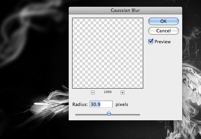Click the Gaussian Blur title bar
Screen dimensions: 201x139
(x=125, y=10)
